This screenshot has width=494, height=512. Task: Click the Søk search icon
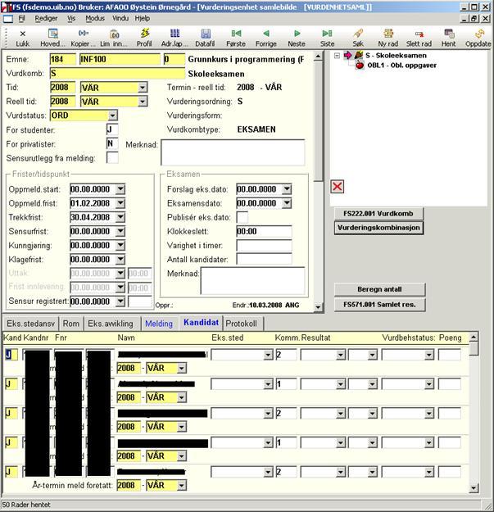pyautogui.click(x=358, y=34)
